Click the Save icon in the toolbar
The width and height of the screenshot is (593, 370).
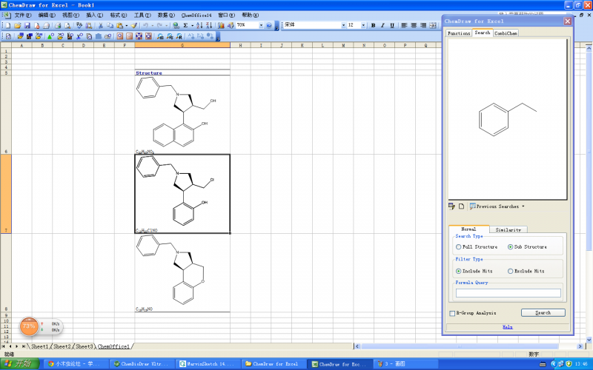(x=27, y=25)
